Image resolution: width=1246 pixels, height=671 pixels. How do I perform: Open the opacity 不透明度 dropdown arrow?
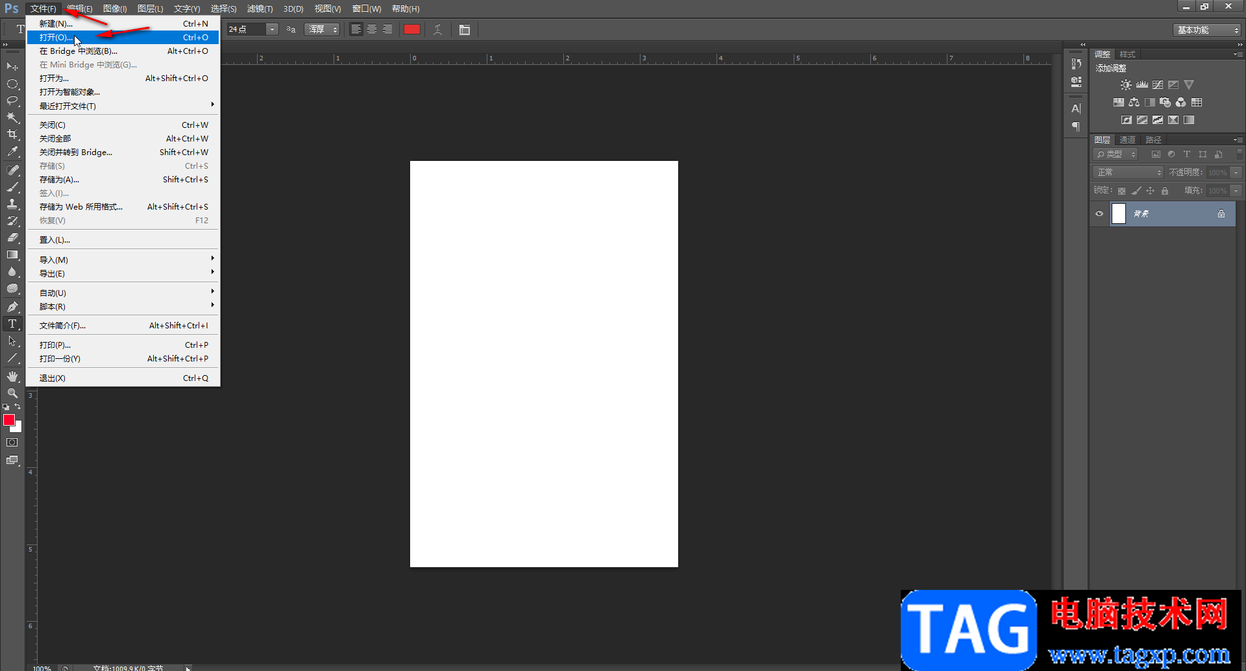1236,173
